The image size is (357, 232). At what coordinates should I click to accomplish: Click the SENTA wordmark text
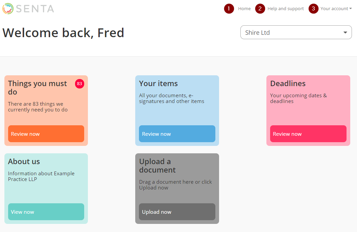(x=35, y=9)
